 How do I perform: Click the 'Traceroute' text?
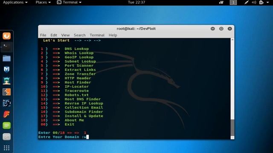(x=77, y=91)
